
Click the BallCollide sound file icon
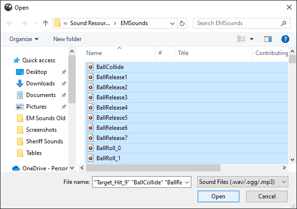point(91,67)
